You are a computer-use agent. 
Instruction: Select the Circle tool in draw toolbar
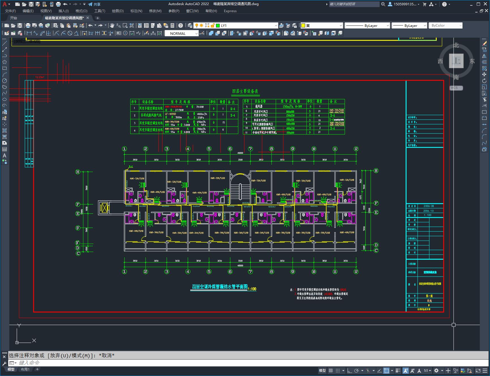click(x=5, y=81)
